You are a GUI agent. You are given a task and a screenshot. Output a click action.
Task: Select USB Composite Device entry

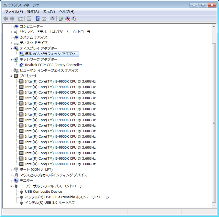tap(44, 192)
